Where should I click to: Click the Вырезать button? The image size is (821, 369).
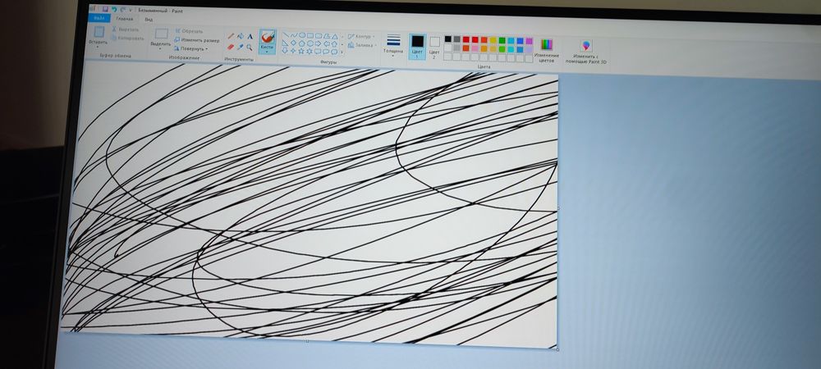coord(125,30)
